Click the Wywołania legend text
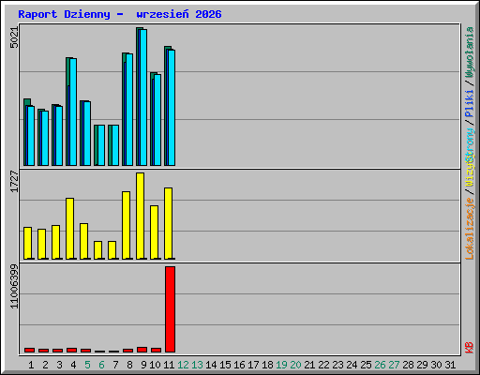The image size is (480, 375). (x=470, y=52)
